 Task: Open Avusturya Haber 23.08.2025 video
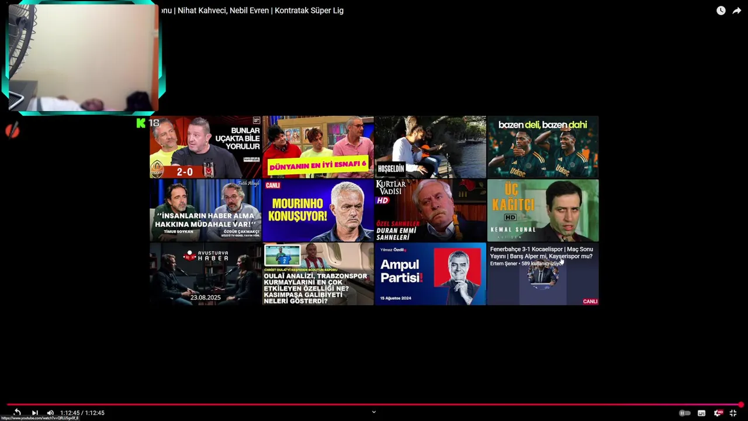coord(205,274)
